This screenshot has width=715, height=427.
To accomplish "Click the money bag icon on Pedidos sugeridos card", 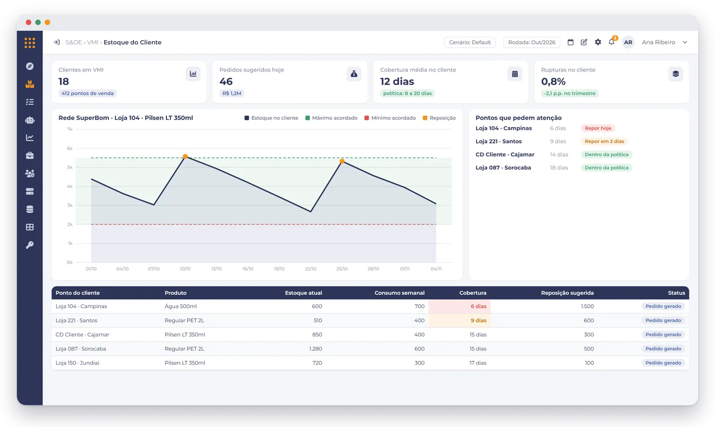I will tap(354, 74).
